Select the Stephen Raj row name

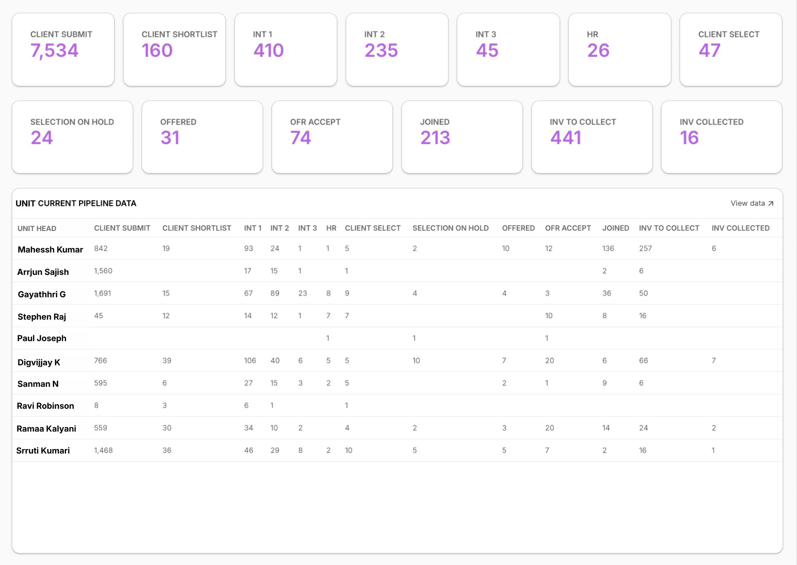[x=42, y=317]
